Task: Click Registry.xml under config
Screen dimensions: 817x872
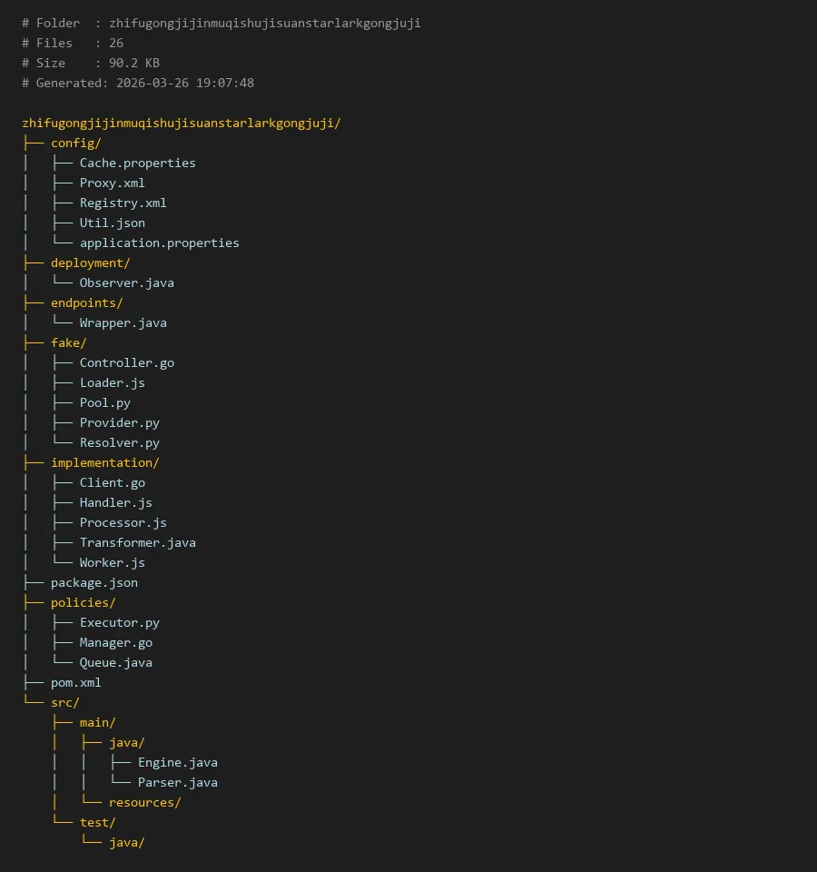Action: pyautogui.click(x=123, y=203)
